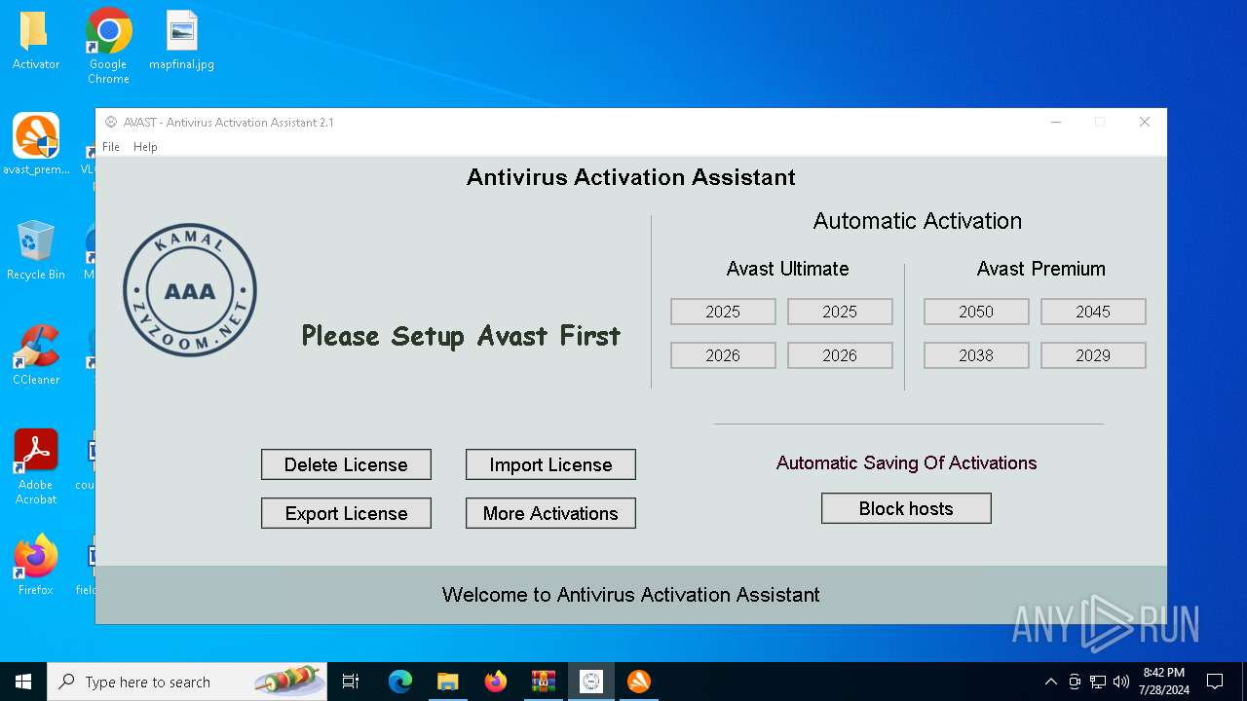This screenshot has height=701, width=1247.
Task: Open WinRAR from the taskbar
Action: pyautogui.click(x=544, y=682)
